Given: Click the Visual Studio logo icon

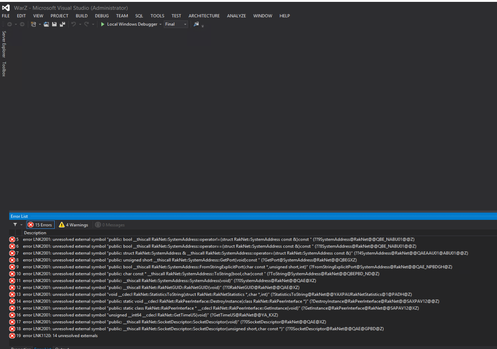Looking at the screenshot, I should coord(6,8).
